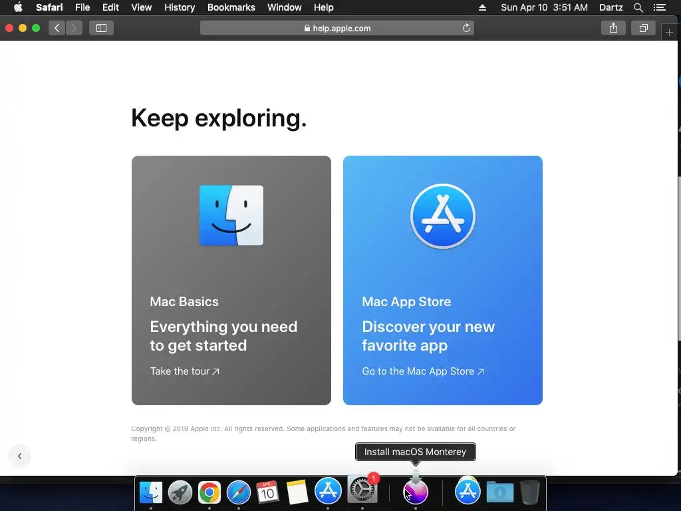Click the Apple copyright notice text
Screen dimensions: 681x511
point(324,434)
